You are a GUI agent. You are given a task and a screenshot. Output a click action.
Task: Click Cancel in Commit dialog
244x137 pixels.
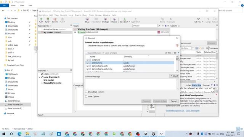[x=173, y=101]
